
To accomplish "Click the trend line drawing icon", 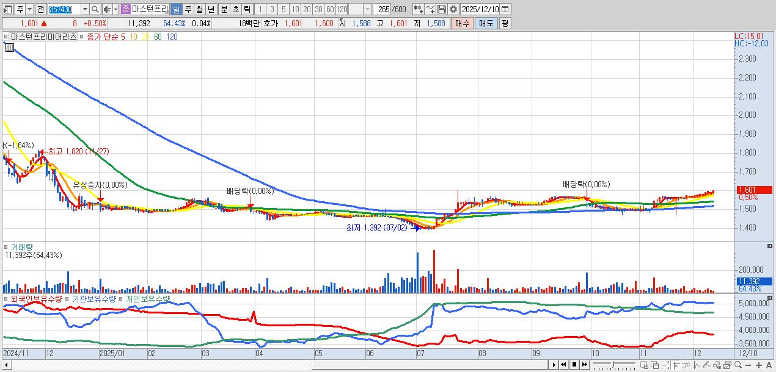I will tap(708, 365).
